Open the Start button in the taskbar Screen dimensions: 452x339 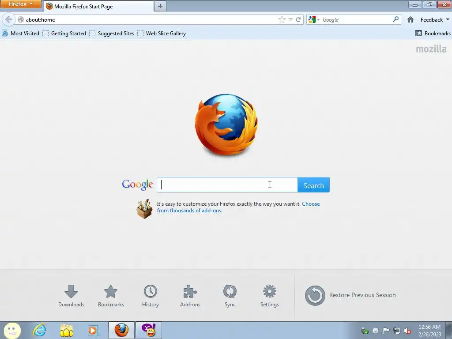pyautogui.click(x=12, y=330)
